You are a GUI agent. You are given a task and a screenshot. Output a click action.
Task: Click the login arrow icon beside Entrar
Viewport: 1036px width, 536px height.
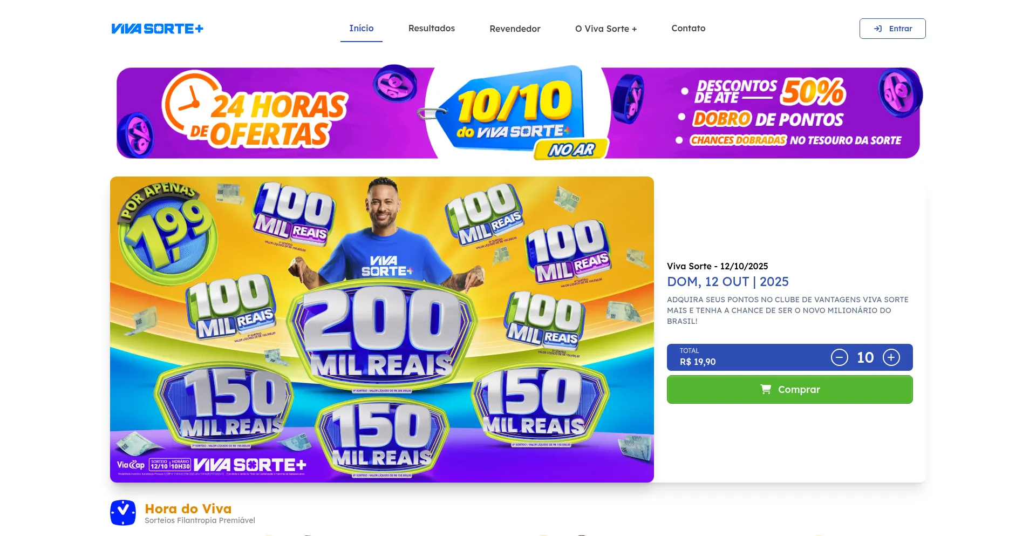click(x=878, y=29)
